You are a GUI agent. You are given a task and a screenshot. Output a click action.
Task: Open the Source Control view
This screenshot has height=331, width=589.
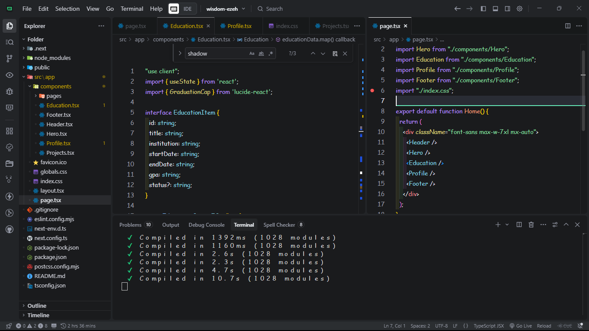tap(9, 58)
